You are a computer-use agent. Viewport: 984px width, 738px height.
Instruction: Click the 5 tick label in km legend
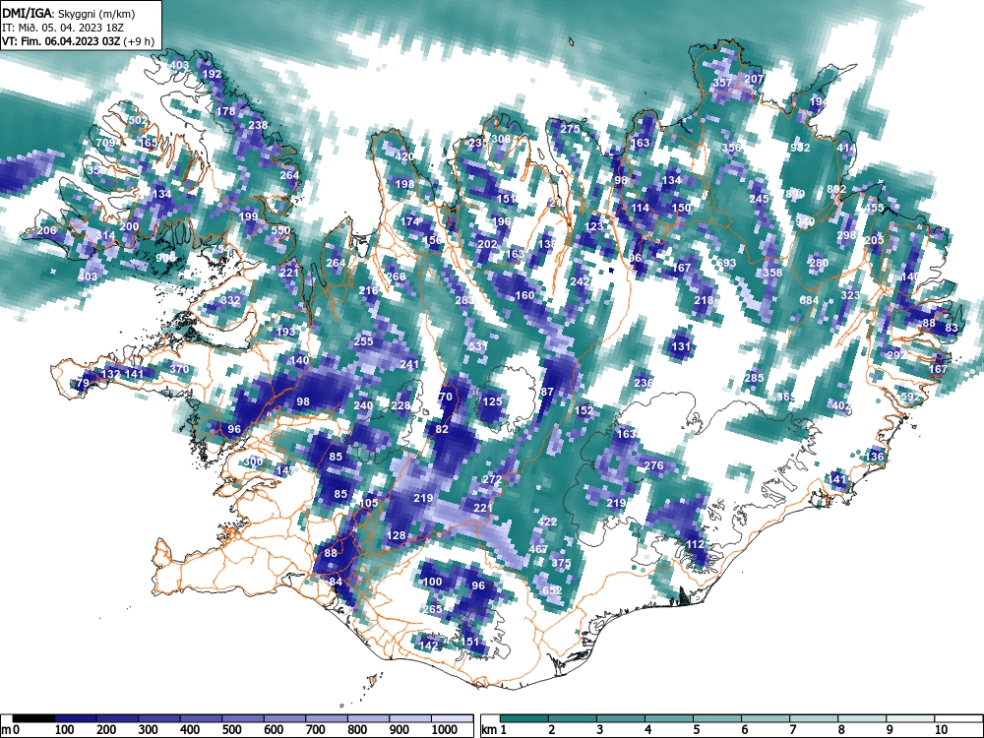696,730
